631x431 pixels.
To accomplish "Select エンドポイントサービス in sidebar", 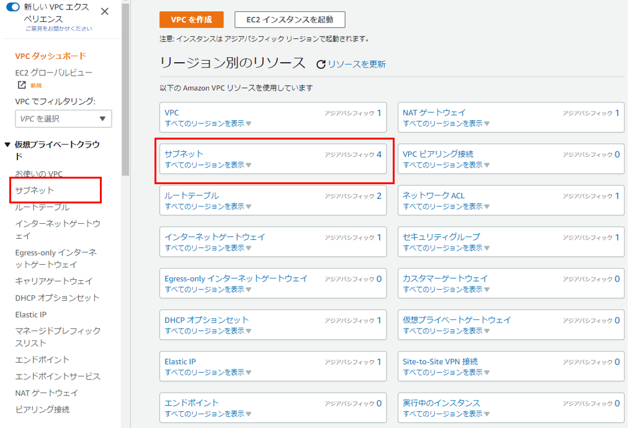I will pos(58,376).
